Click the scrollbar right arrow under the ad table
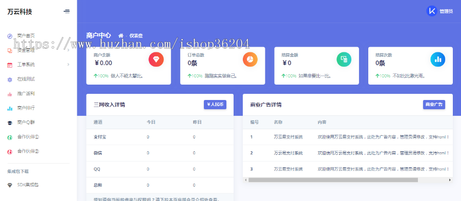461x201 pixels. 450,180
